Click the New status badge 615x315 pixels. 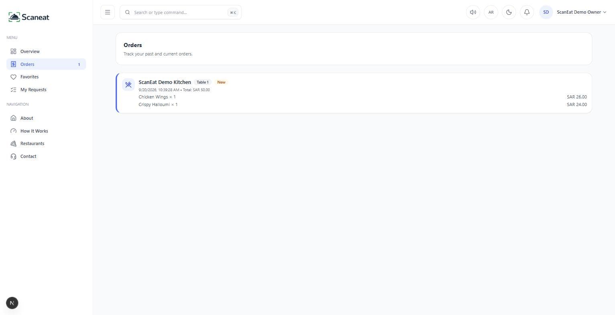point(221,82)
